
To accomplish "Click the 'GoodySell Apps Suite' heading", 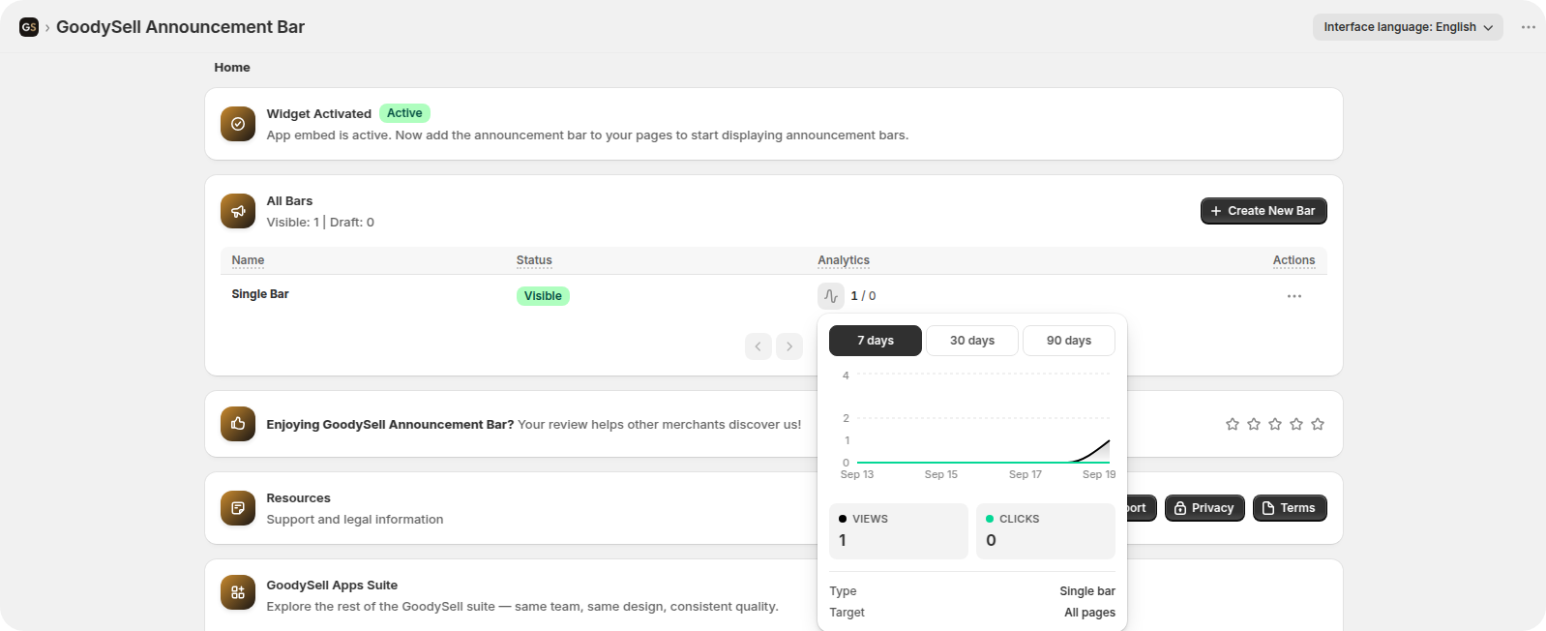I will [332, 586].
